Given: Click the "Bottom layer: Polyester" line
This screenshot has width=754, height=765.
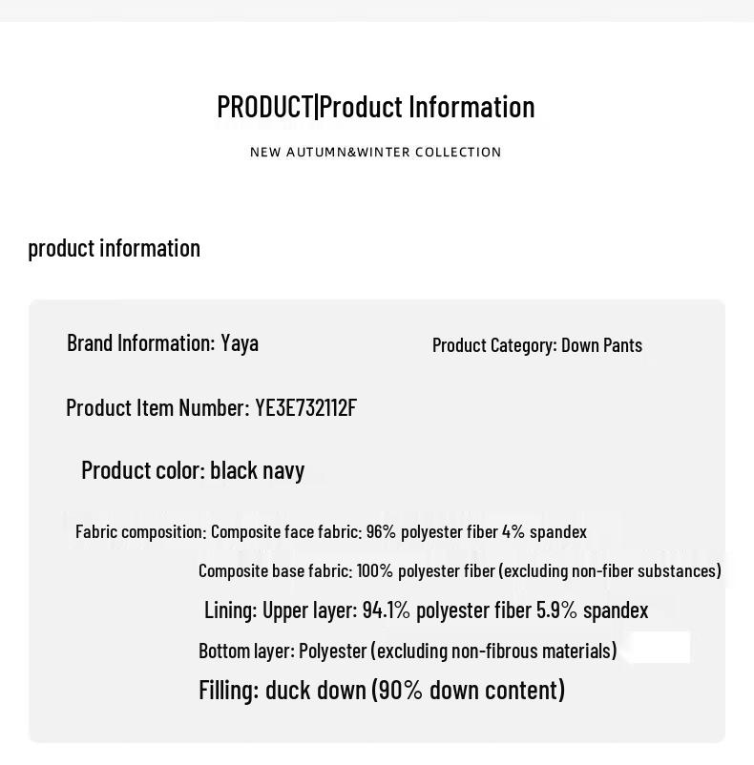Looking at the screenshot, I should pyautogui.click(x=408, y=651).
